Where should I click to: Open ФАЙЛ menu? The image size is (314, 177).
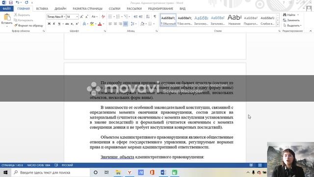click(x=7, y=9)
